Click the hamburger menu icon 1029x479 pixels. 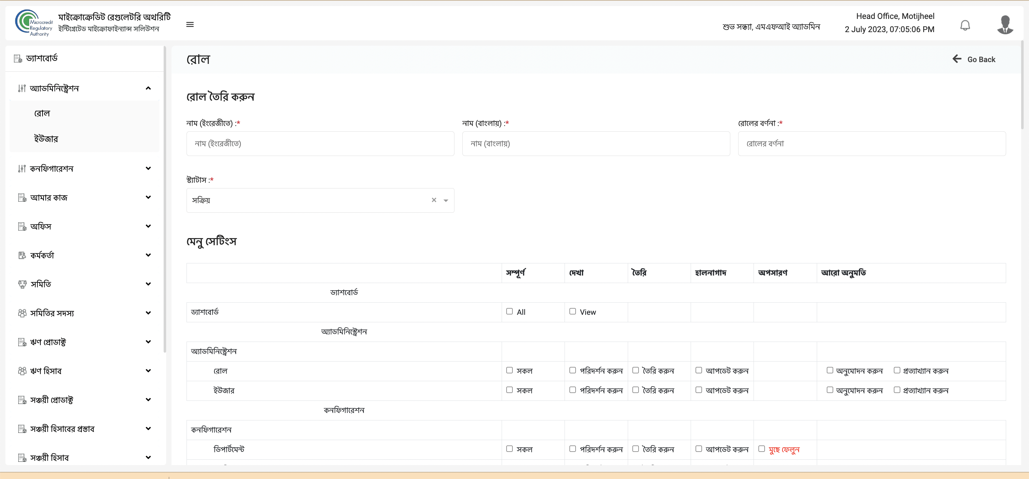(190, 25)
